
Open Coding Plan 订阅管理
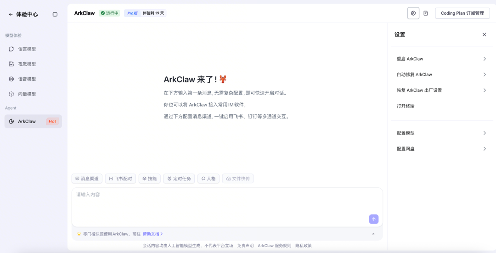tap(462, 13)
